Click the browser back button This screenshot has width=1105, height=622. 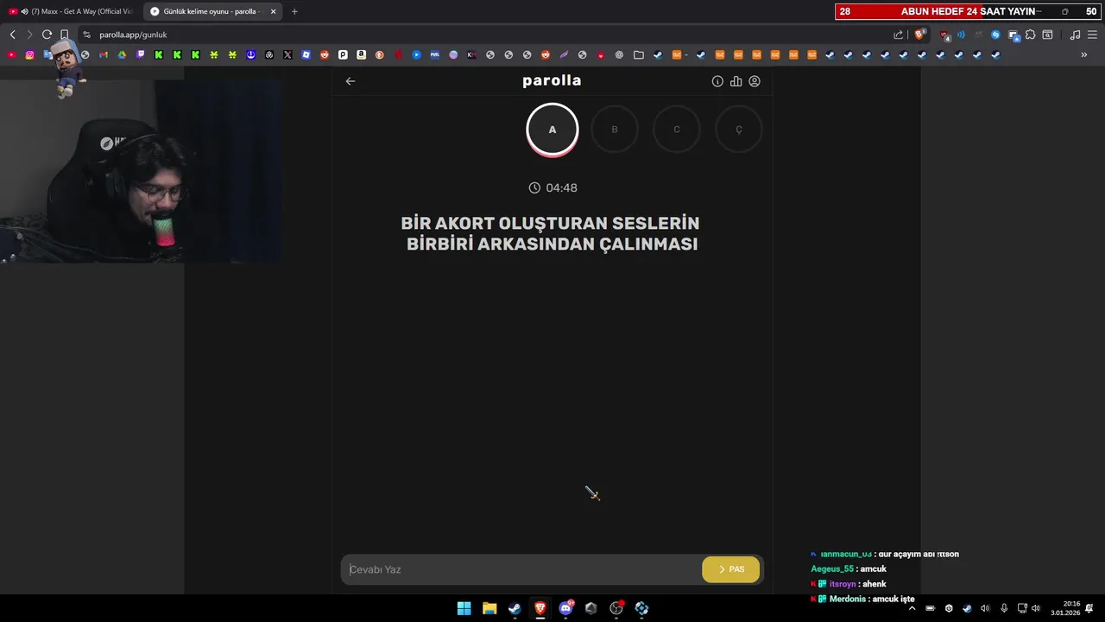tap(12, 35)
